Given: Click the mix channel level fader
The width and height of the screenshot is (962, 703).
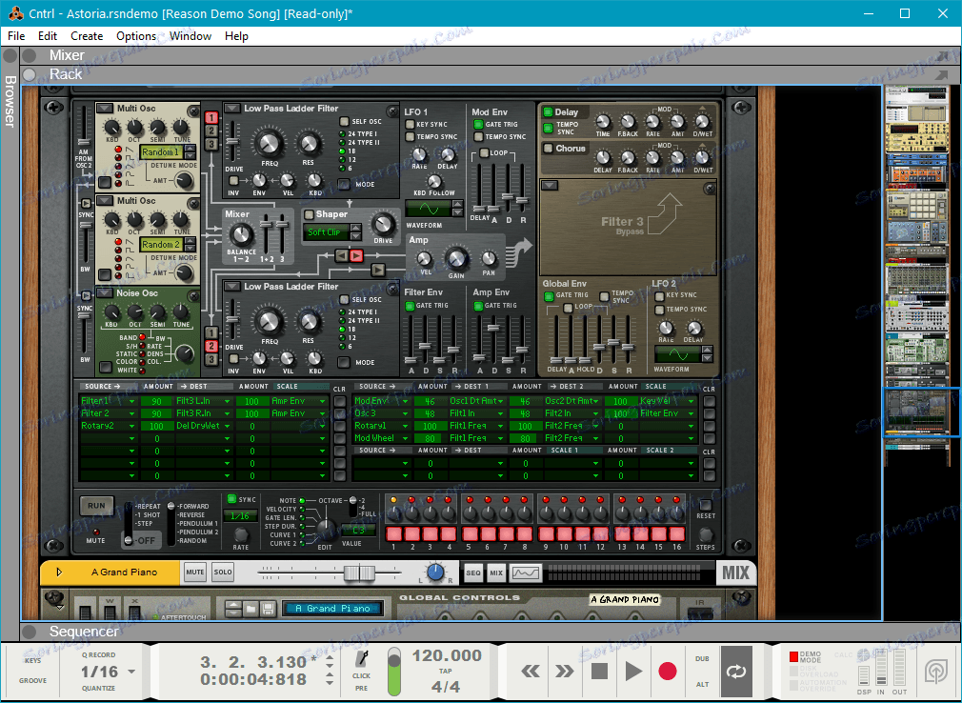Looking at the screenshot, I should (358, 572).
